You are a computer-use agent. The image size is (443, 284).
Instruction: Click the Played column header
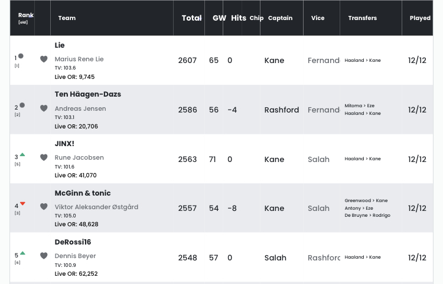coord(420,18)
